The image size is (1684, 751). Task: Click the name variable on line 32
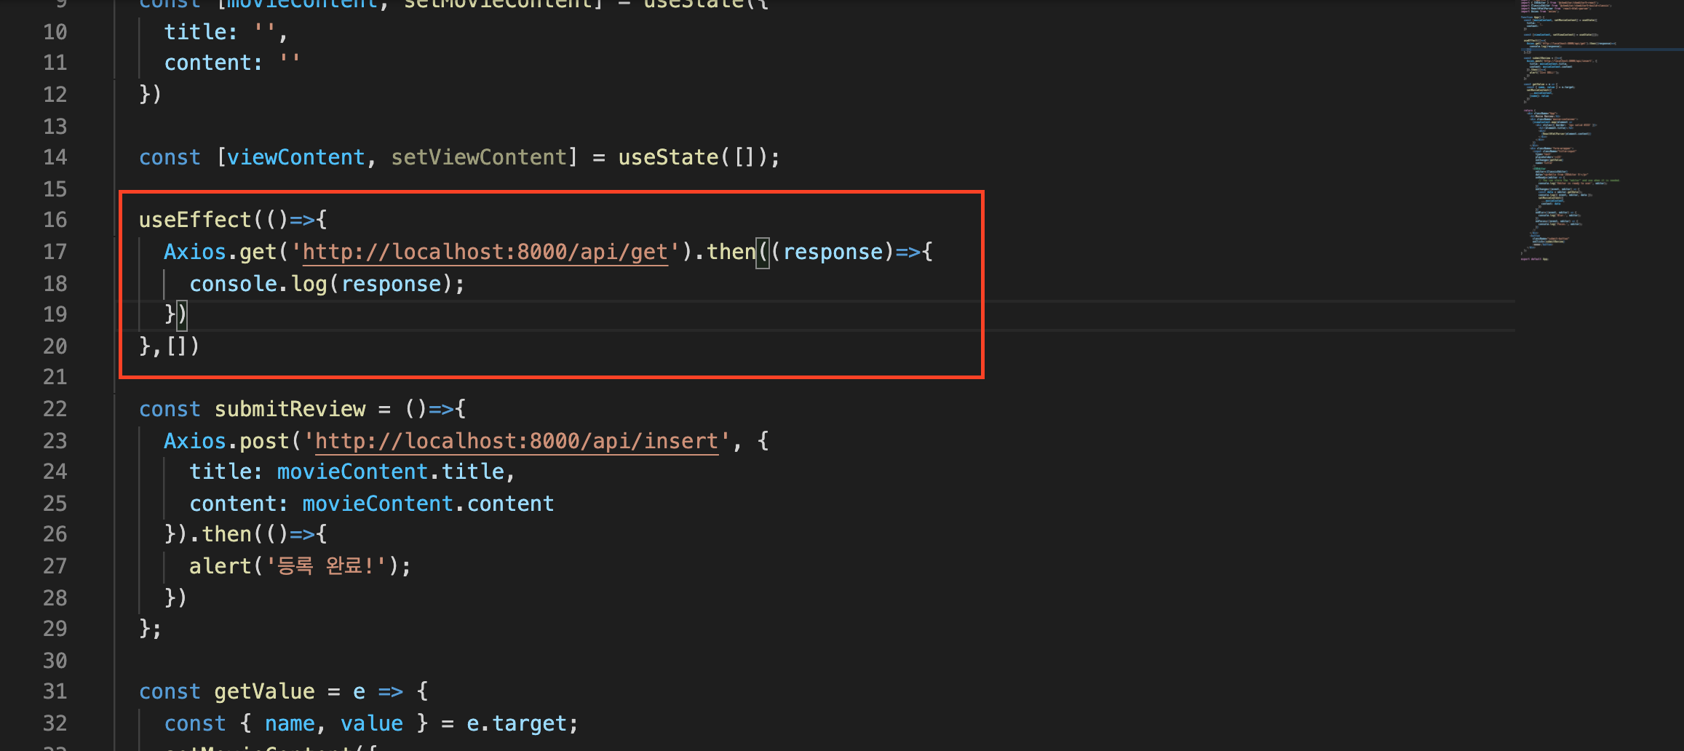coord(290,723)
